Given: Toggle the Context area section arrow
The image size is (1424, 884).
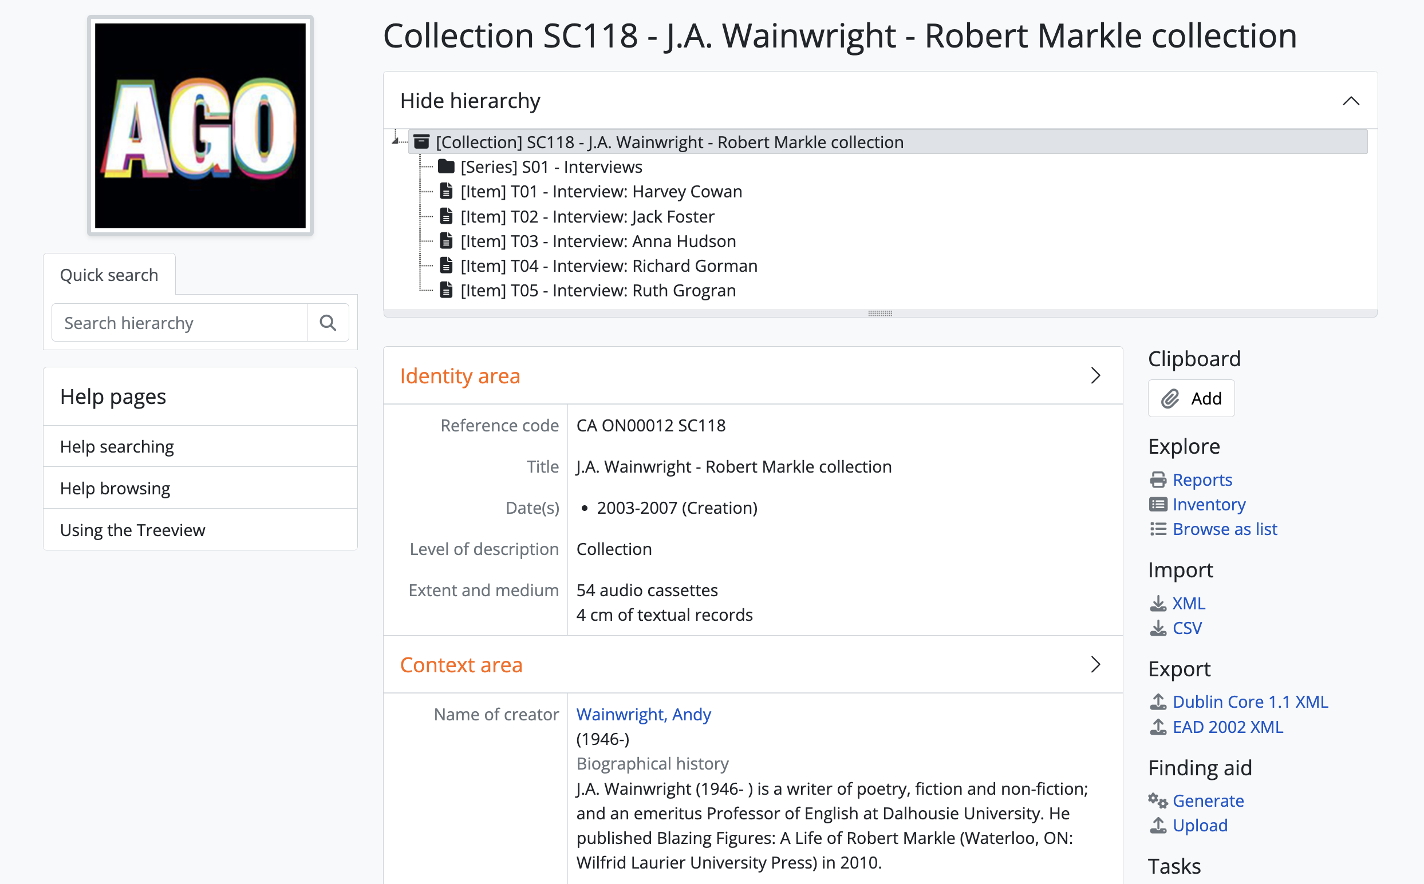Looking at the screenshot, I should point(1095,665).
